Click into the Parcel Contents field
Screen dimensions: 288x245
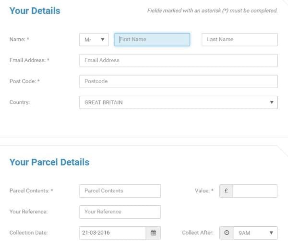point(120,191)
